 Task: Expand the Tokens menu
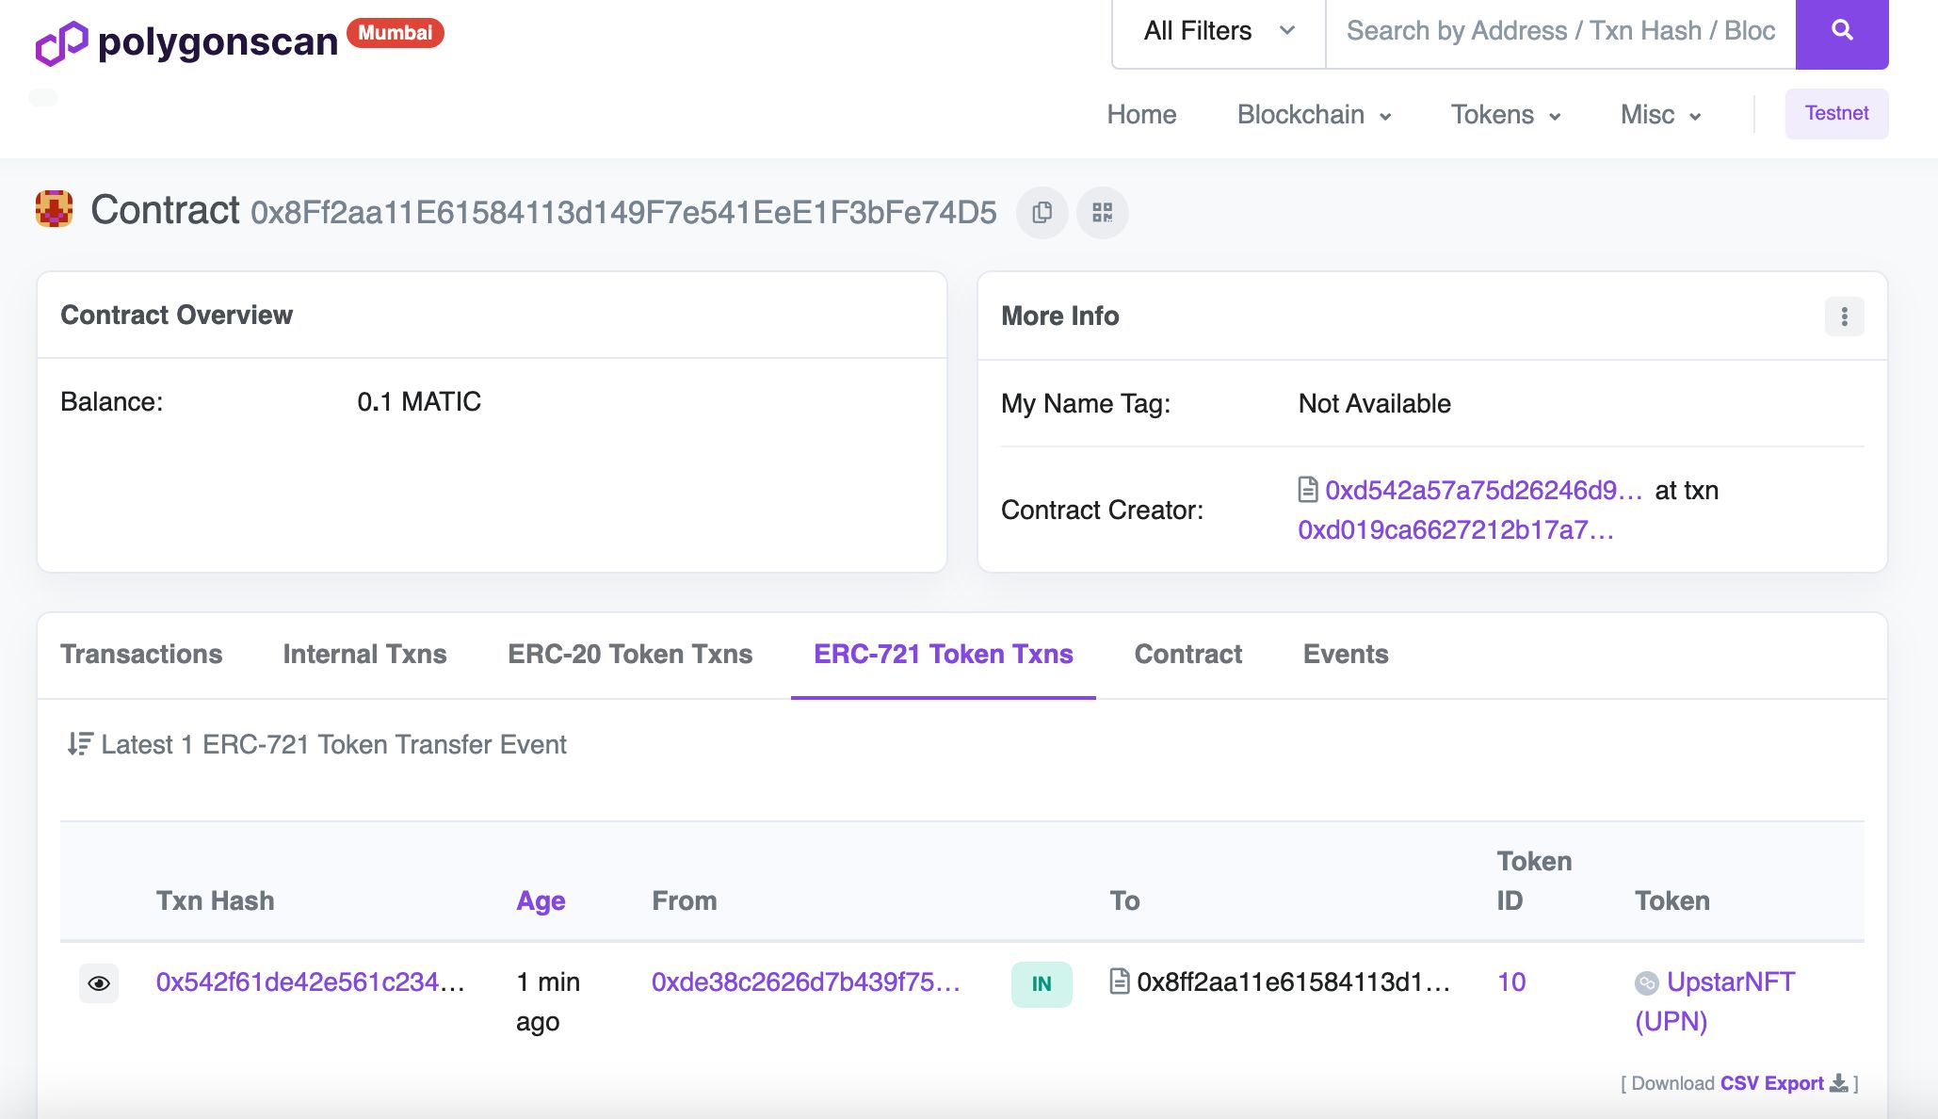[x=1505, y=115]
